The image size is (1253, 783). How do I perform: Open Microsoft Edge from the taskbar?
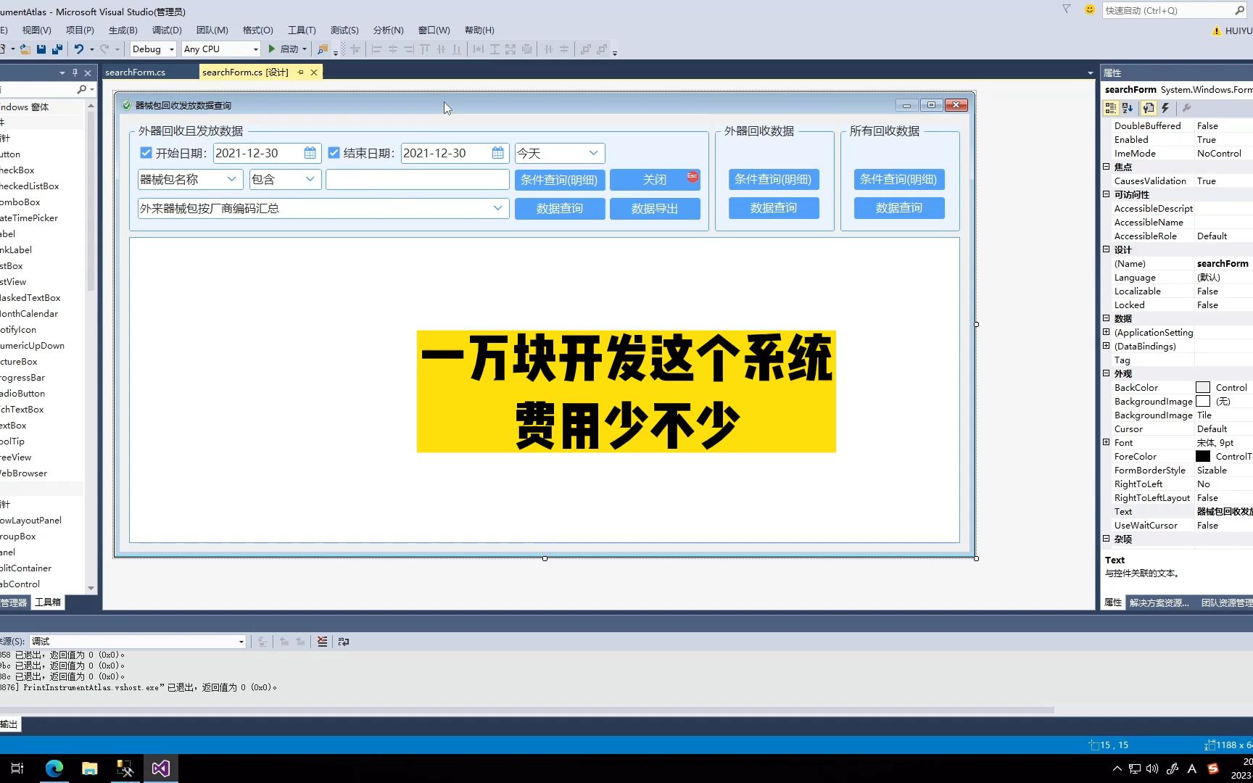point(54,768)
